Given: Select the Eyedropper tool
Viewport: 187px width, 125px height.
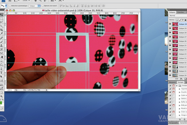Looking at the screenshot, I should click(x=1, y=34).
